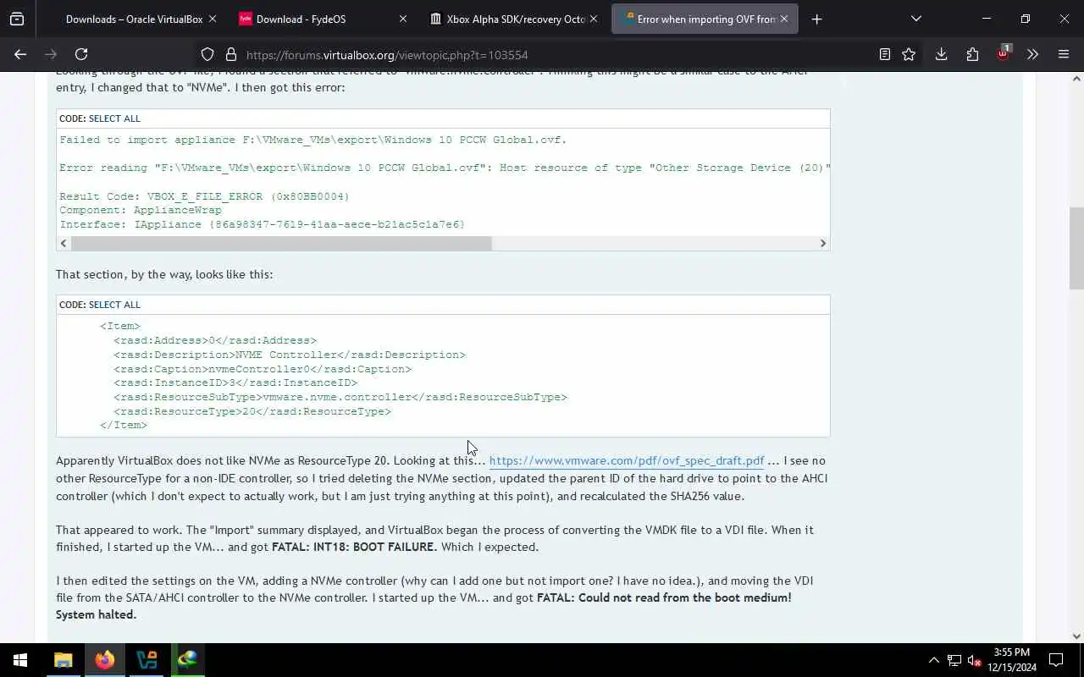Click the muted volume tray icon
The height and width of the screenshot is (677, 1084).
click(974, 660)
